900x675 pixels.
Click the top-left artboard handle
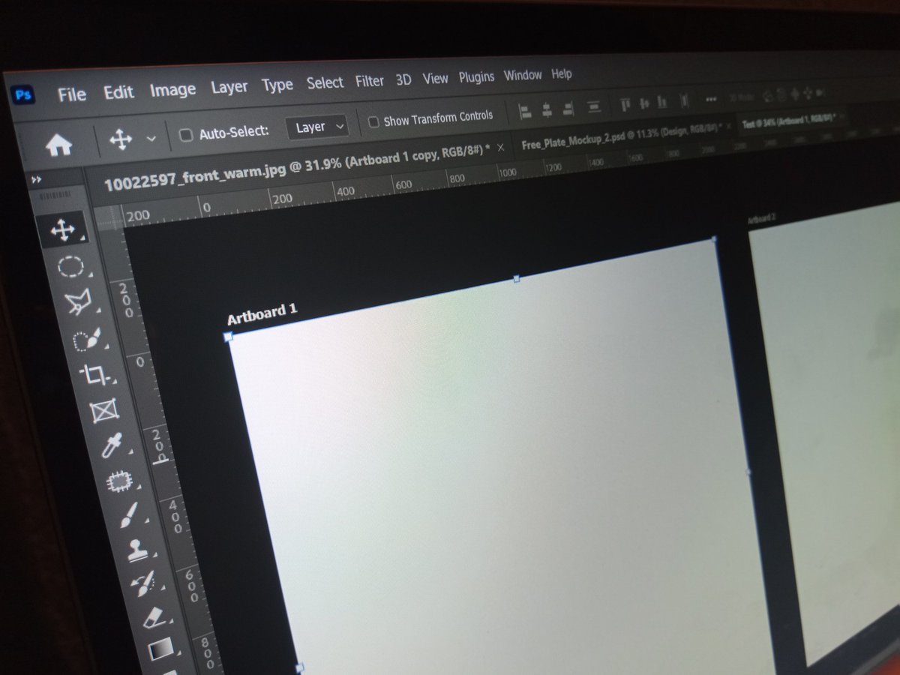pyautogui.click(x=228, y=337)
